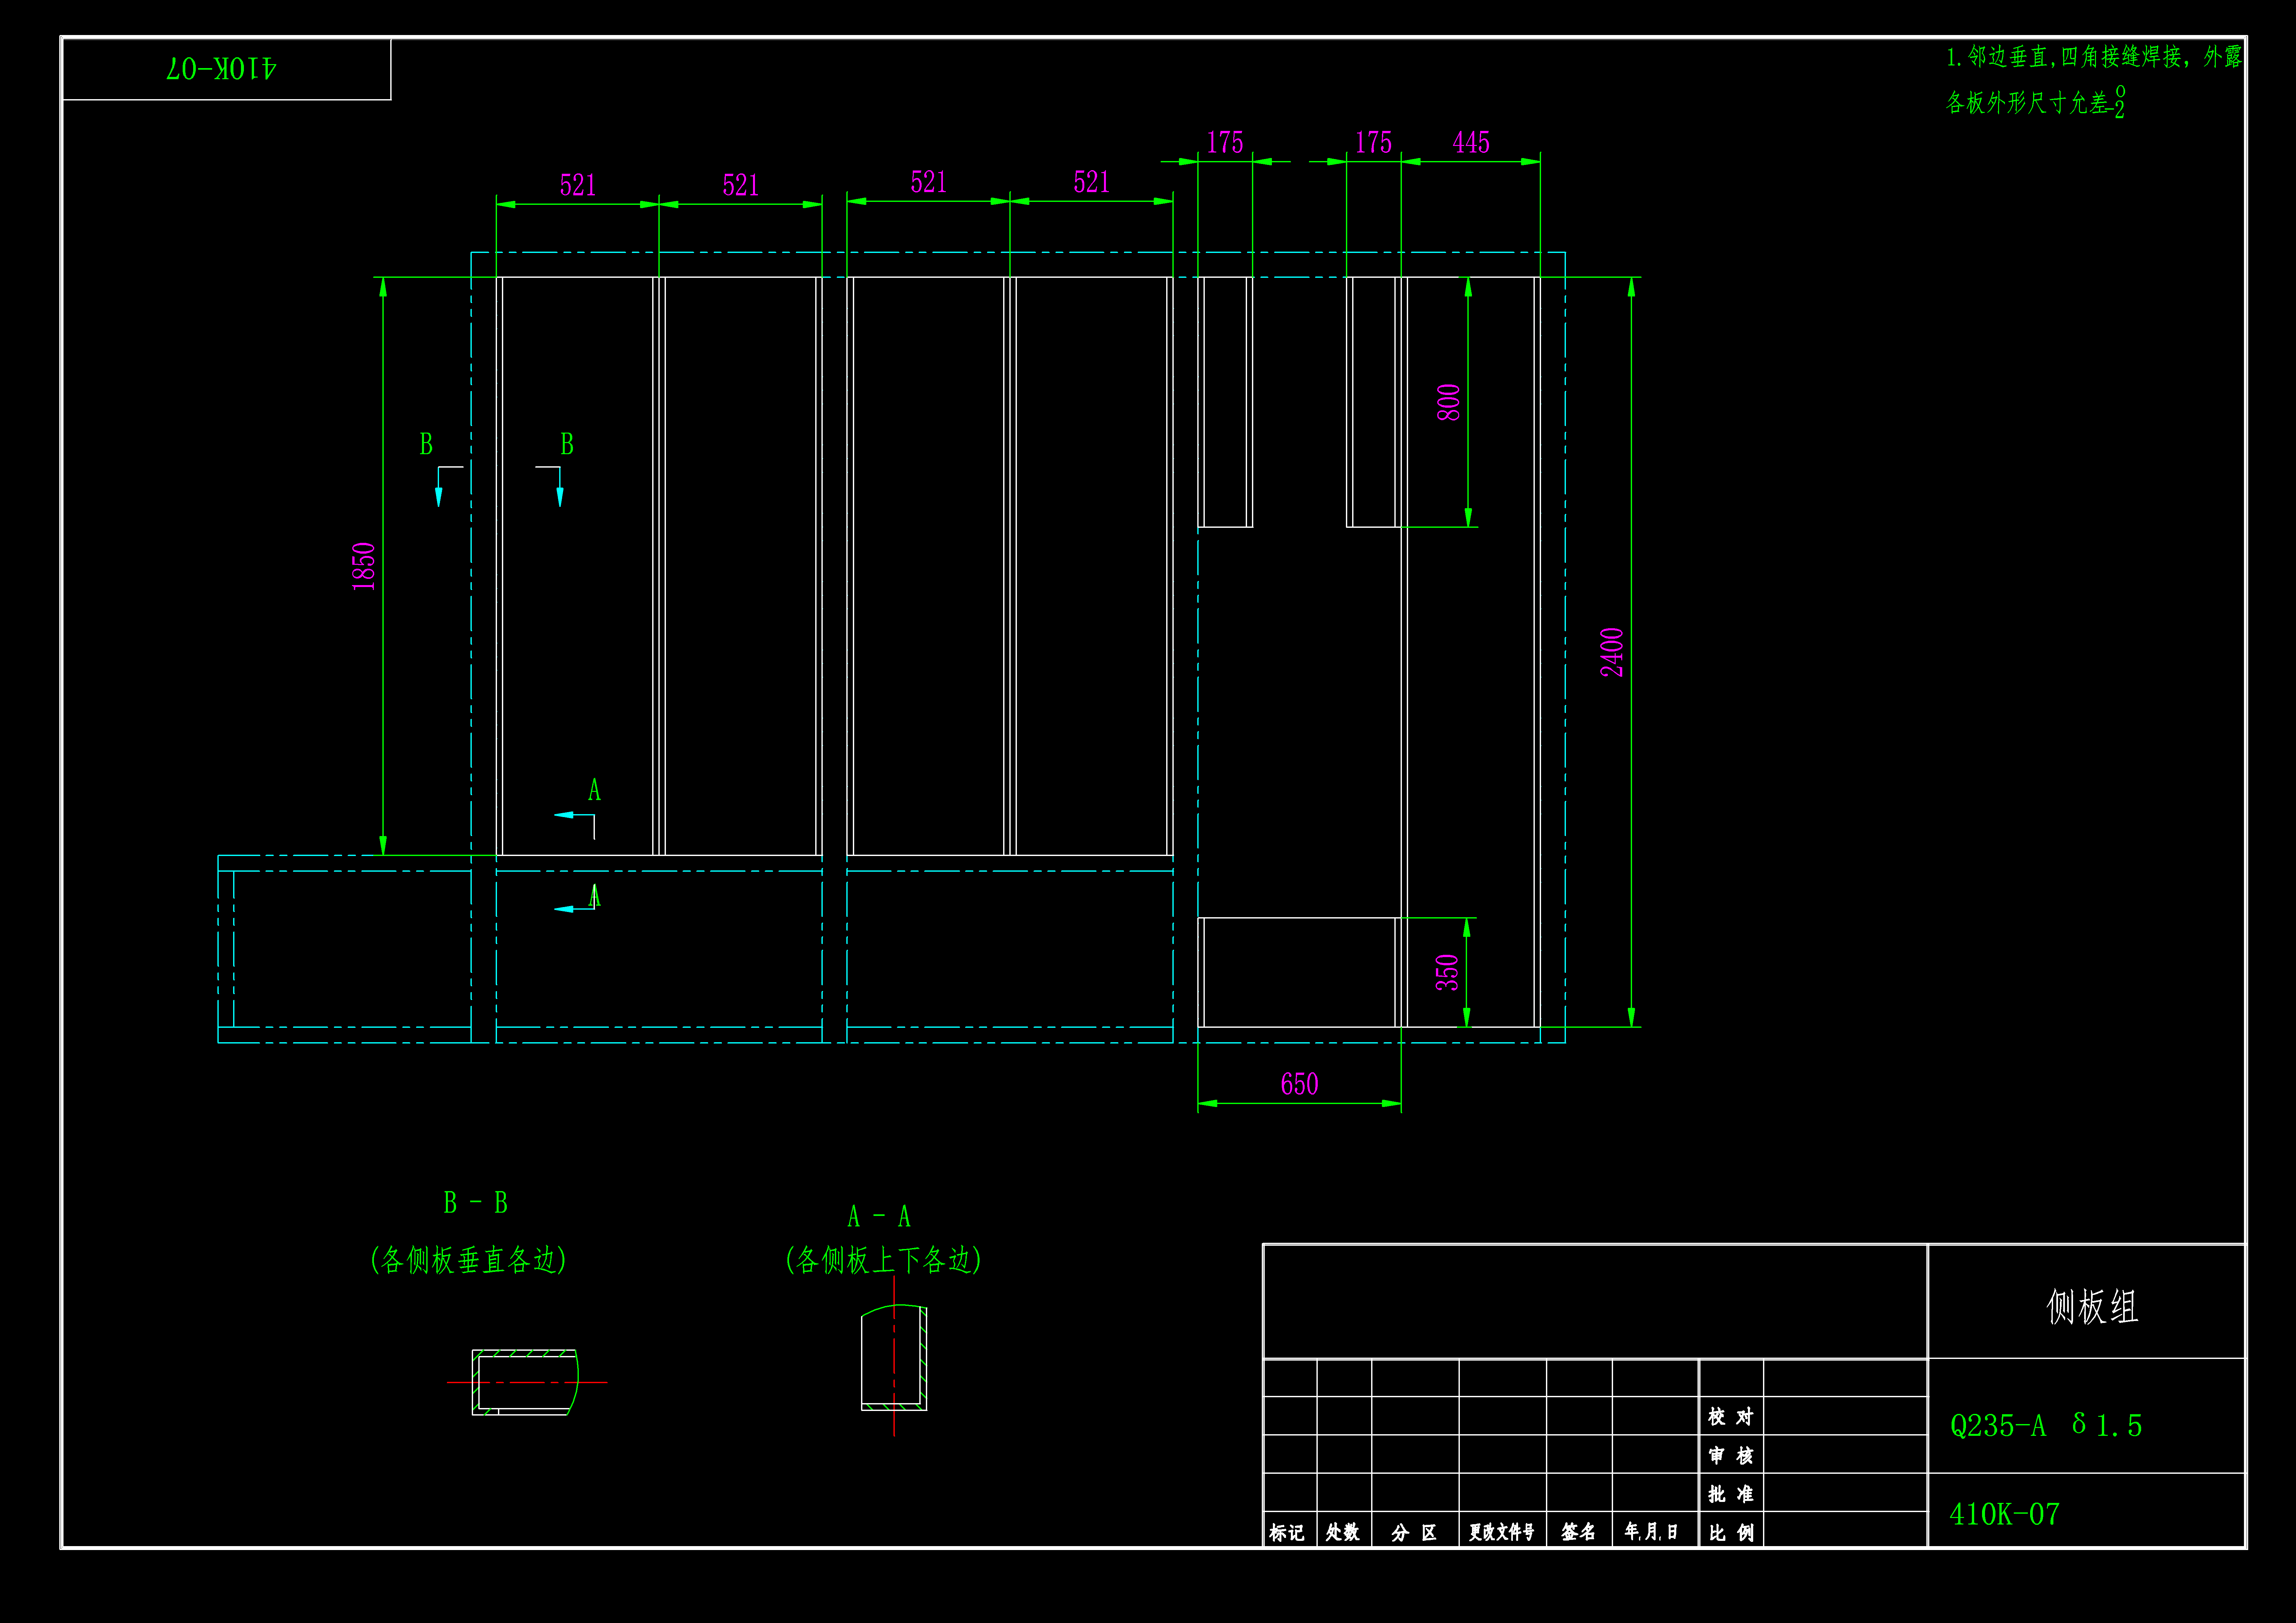Select the "A - A" section title
This screenshot has width=2296, height=1623.
pyautogui.click(x=879, y=1216)
